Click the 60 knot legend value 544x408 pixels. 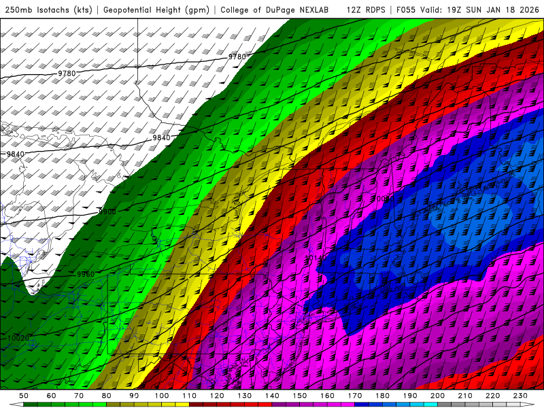click(x=51, y=396)
